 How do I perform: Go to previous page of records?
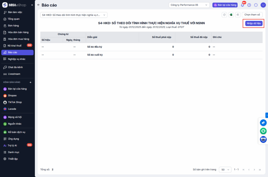click(249, 170)
